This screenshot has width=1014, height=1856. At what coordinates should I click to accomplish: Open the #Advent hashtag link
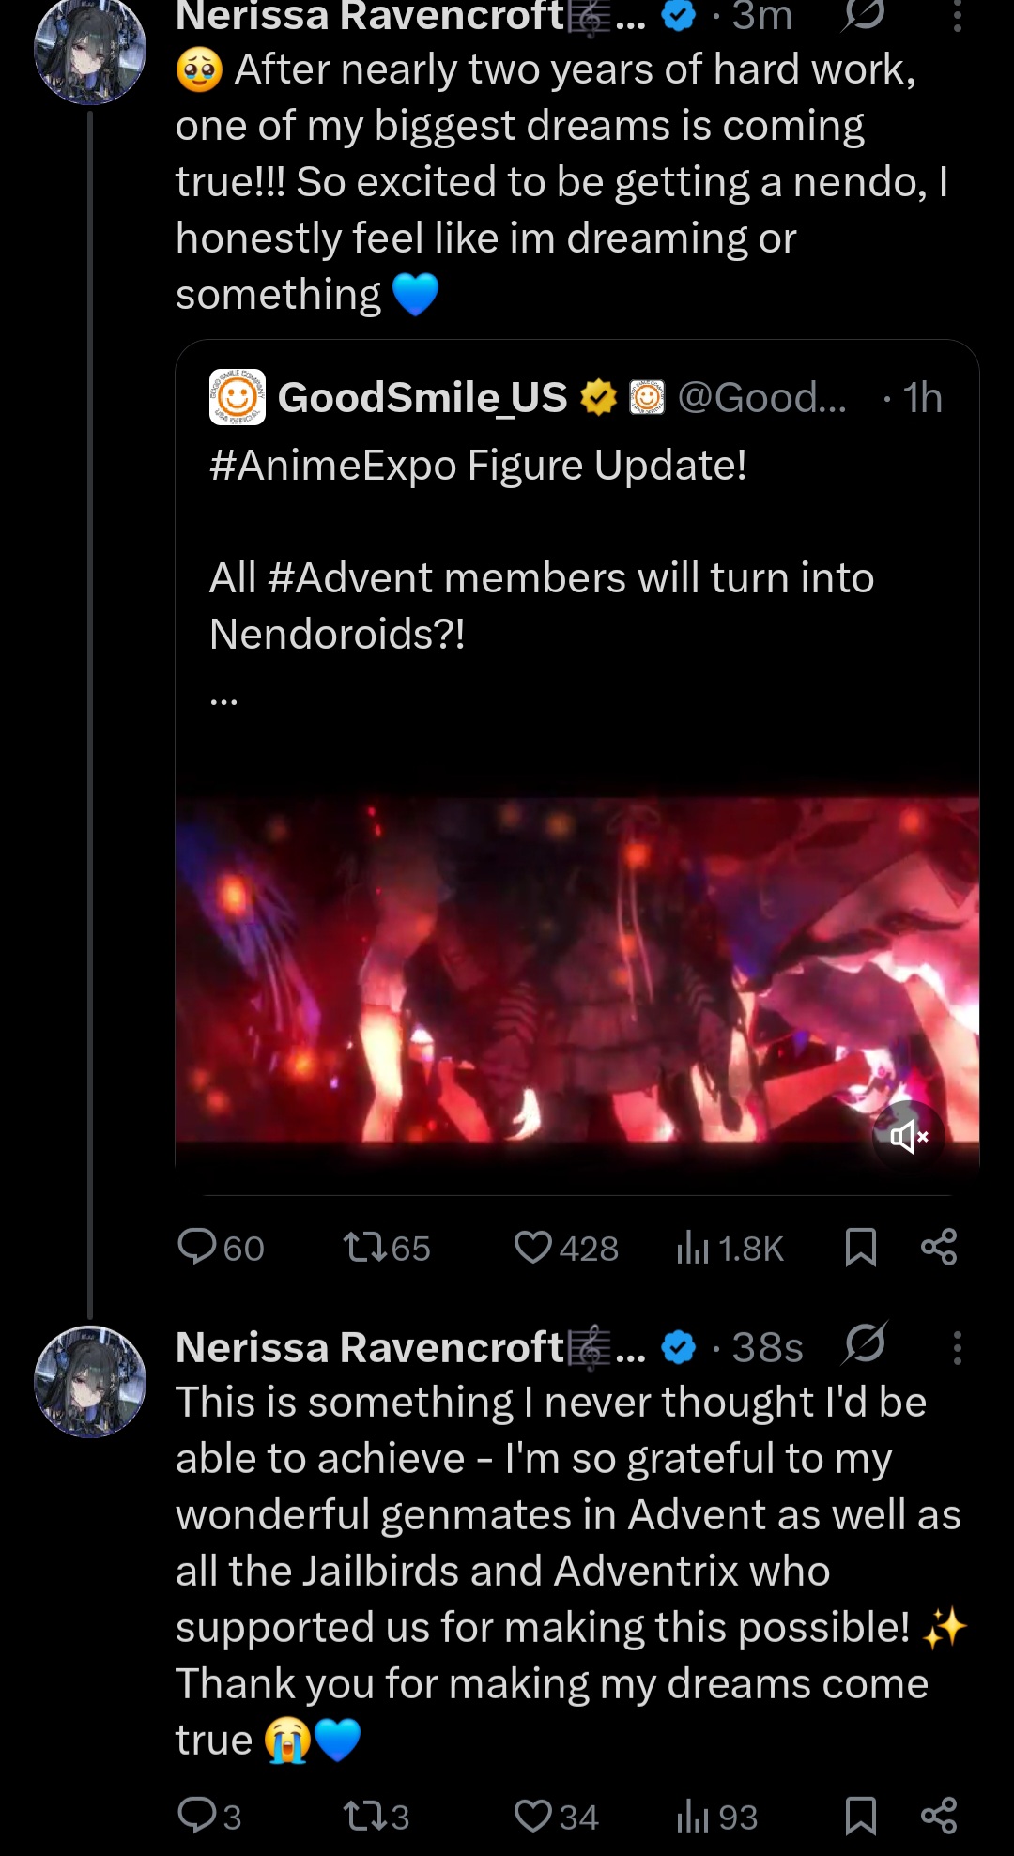click(x=349, y=578)
